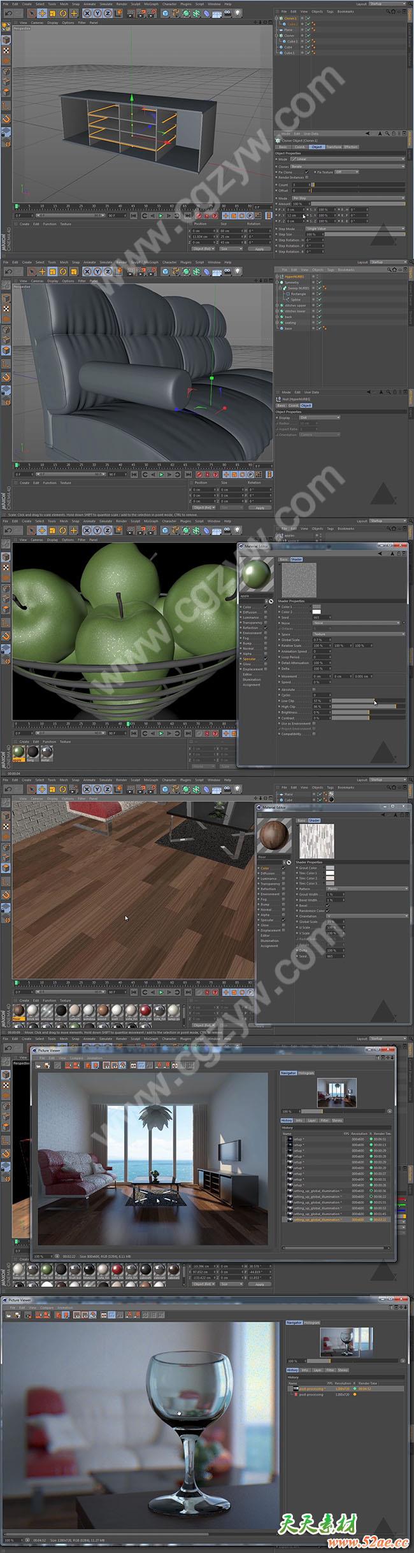The height and width of the screenshot is (1553, 414).
Task: Select Move tool in cabinet scene toolbar
Action: (42, 13)
